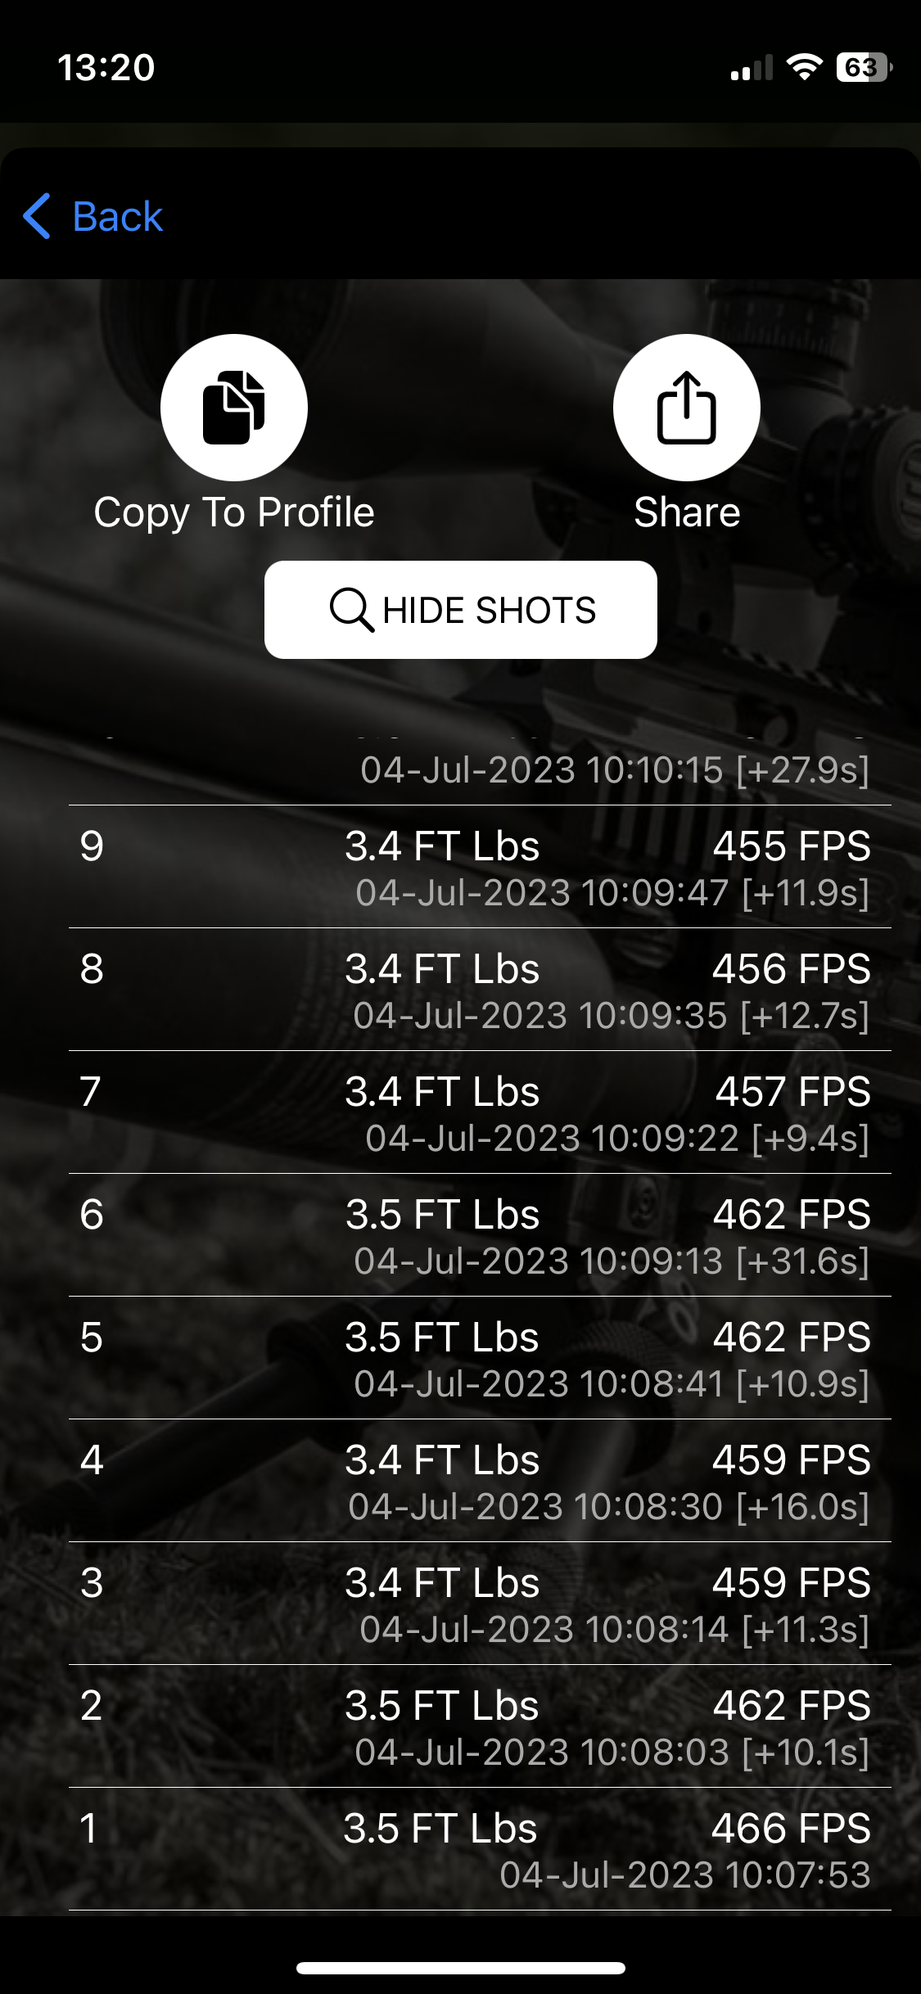The width and height of the screenshot is (921, 1994).
Task: Select shot 4 with 459 FPS
Action: (x=480, y=1481)
